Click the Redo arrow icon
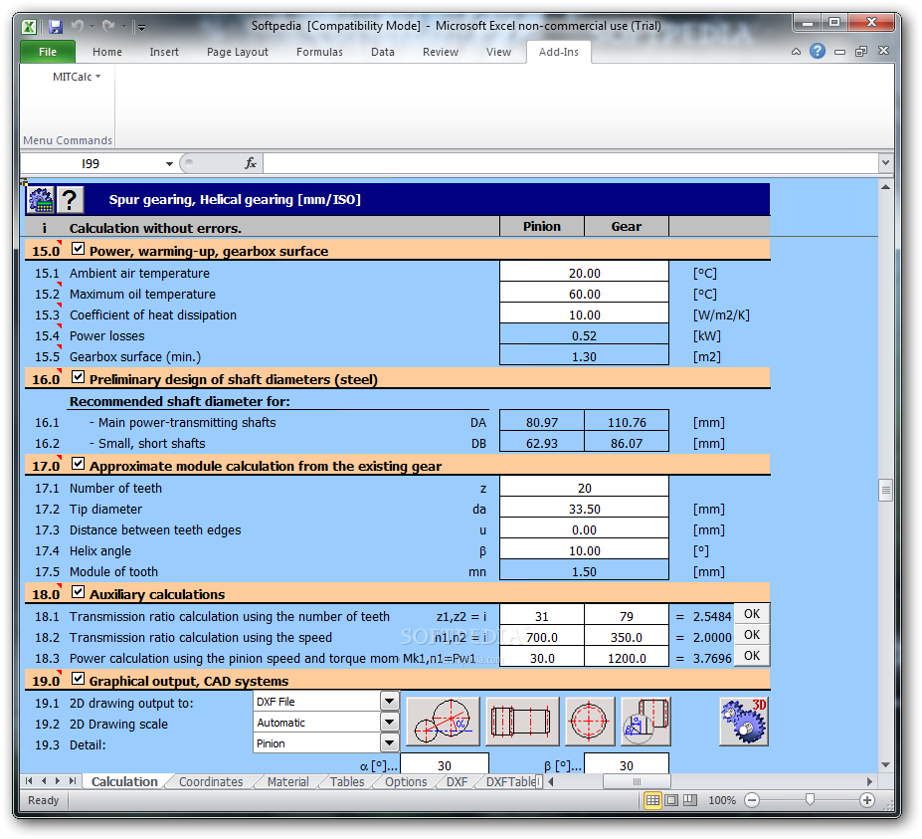The width and height of the screenshot is (922, 839). (108, 26)
